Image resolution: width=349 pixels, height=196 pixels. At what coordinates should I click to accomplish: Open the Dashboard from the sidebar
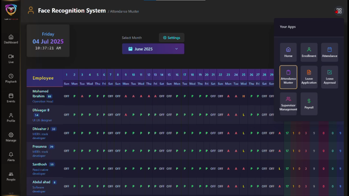tap(11, 39)
